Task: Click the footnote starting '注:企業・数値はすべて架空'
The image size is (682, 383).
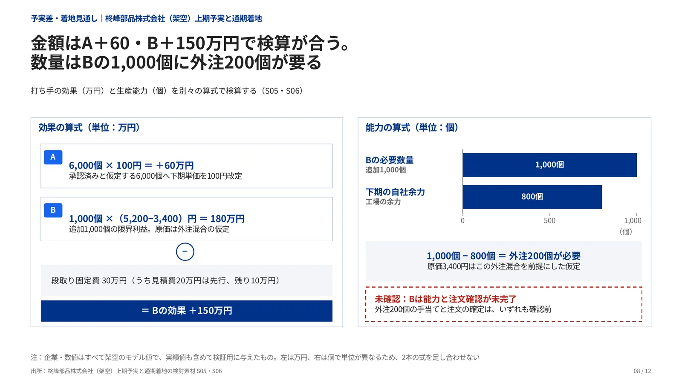Action: [255, 357]
